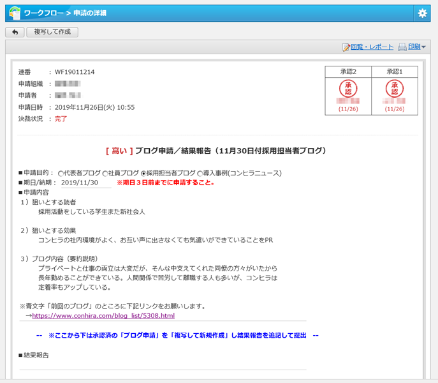Viewport: 438px width, 383px height.
Task: Click the pencil icon beside 回覧・レポート
Action: pyautogui.click(x=346, y=47)
